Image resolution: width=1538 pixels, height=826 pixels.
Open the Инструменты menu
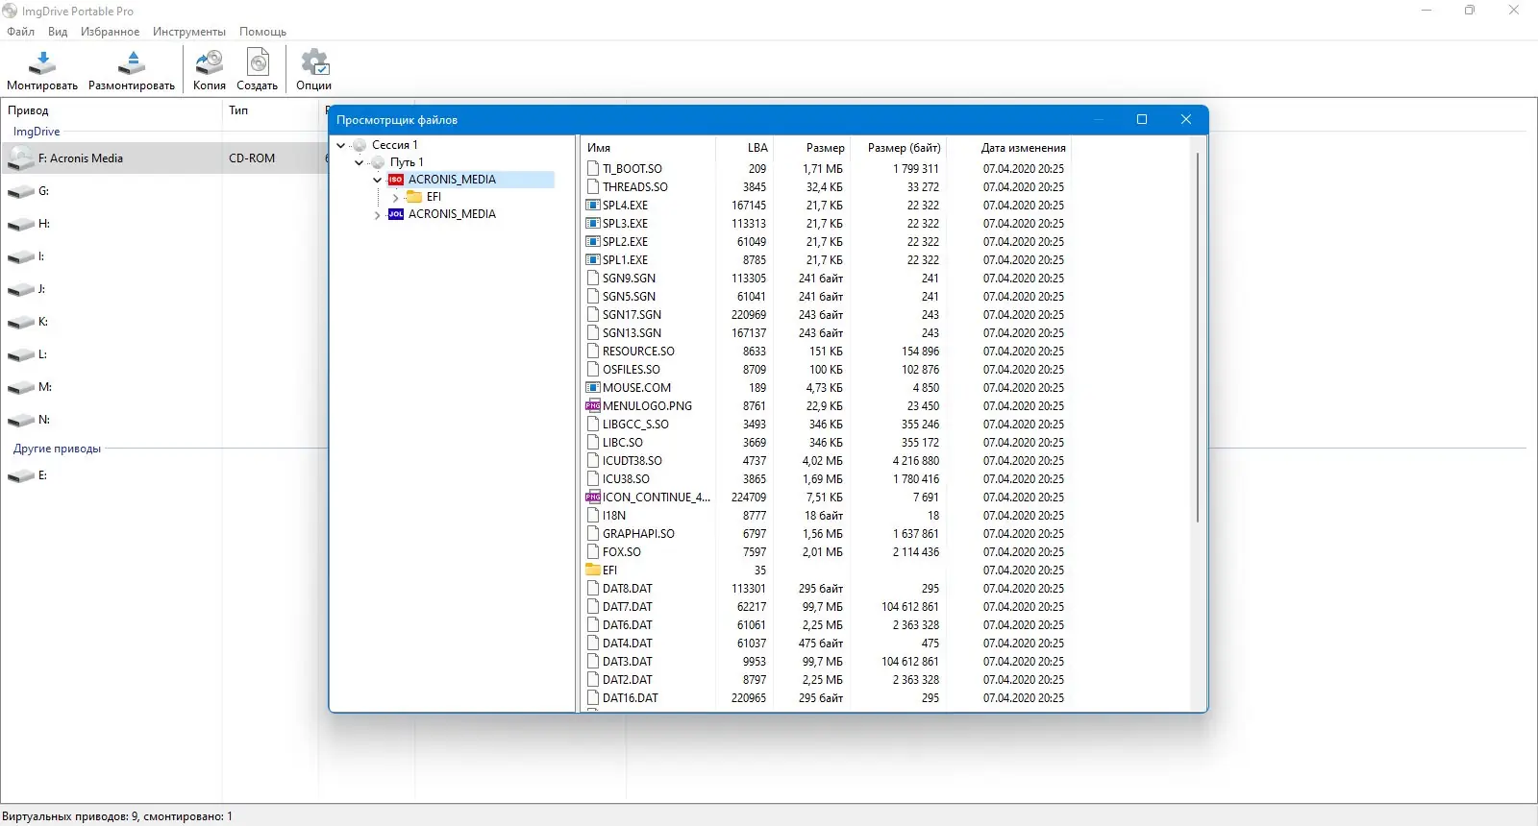(x=189, y=32)
